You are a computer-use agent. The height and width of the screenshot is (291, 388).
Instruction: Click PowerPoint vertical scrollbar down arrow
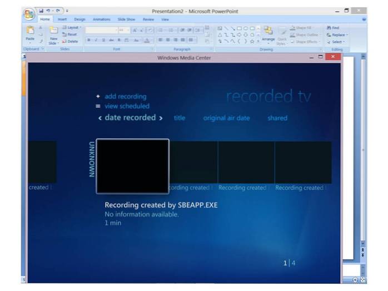point(363,244)
